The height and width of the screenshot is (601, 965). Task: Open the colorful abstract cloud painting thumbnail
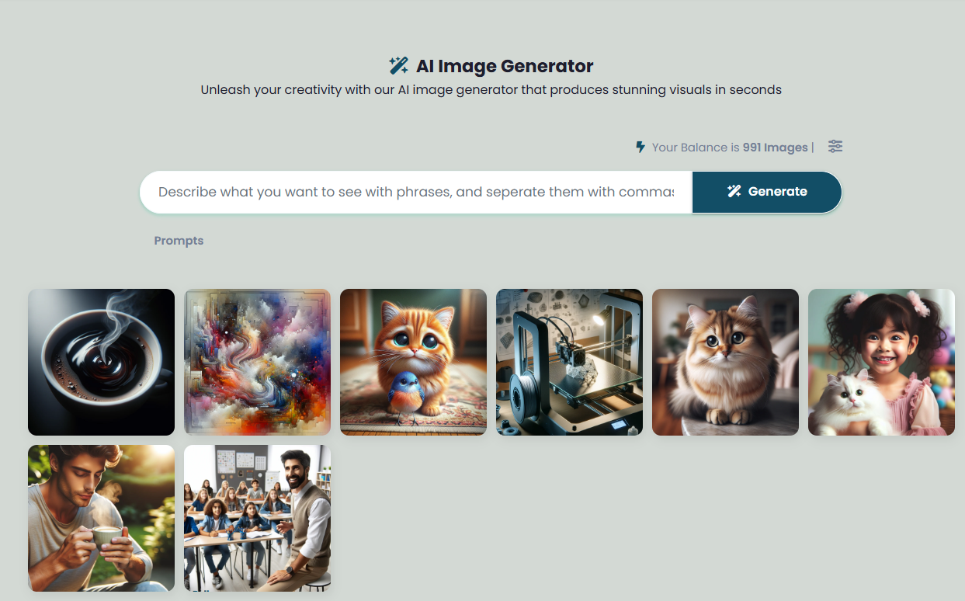point(257,362)
